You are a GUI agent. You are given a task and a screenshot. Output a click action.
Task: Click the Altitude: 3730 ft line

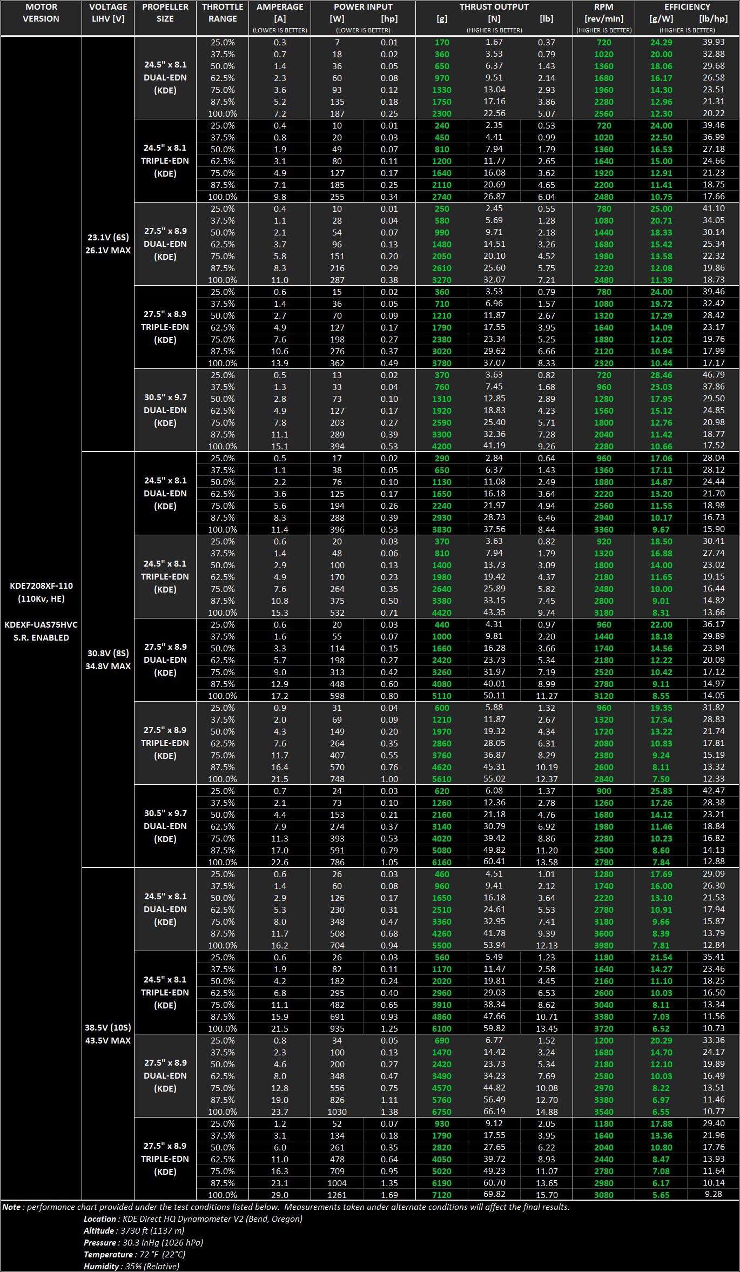point(134,1230)
